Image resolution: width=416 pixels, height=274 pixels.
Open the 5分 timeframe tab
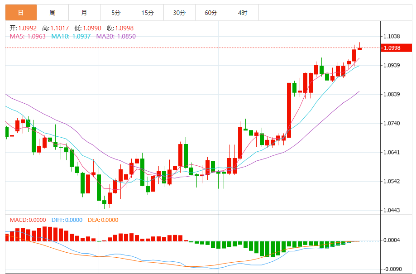point(116,13)
